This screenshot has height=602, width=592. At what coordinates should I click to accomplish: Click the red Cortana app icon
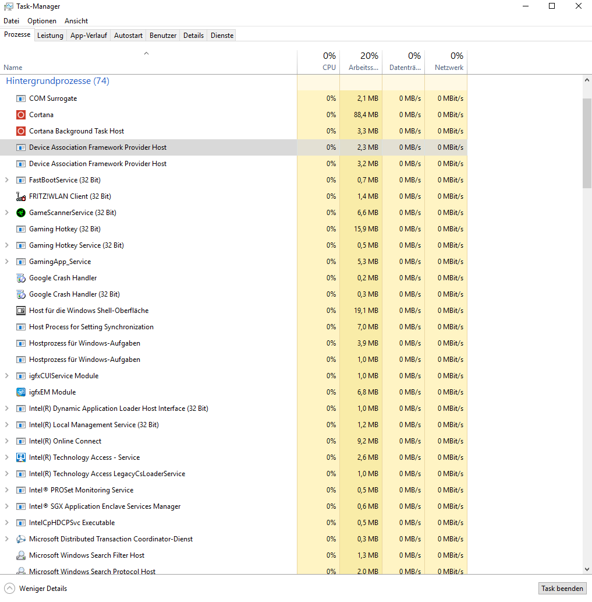pyautogui.click(x=21, y=115)
